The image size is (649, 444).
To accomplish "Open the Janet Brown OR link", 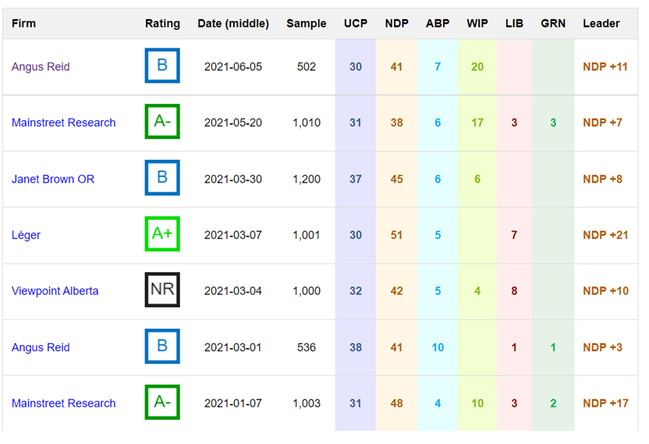I will (x=53, y=179).
